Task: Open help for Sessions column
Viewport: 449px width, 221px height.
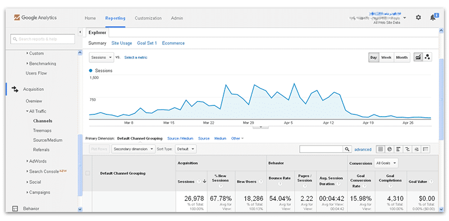Action: pyautogui.click(x=199, y=182)
